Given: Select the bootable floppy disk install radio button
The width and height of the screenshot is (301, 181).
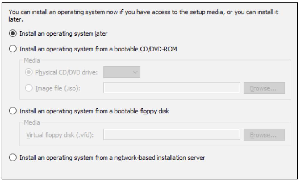Looking at the screenshot, I should (x=13, y=111).
